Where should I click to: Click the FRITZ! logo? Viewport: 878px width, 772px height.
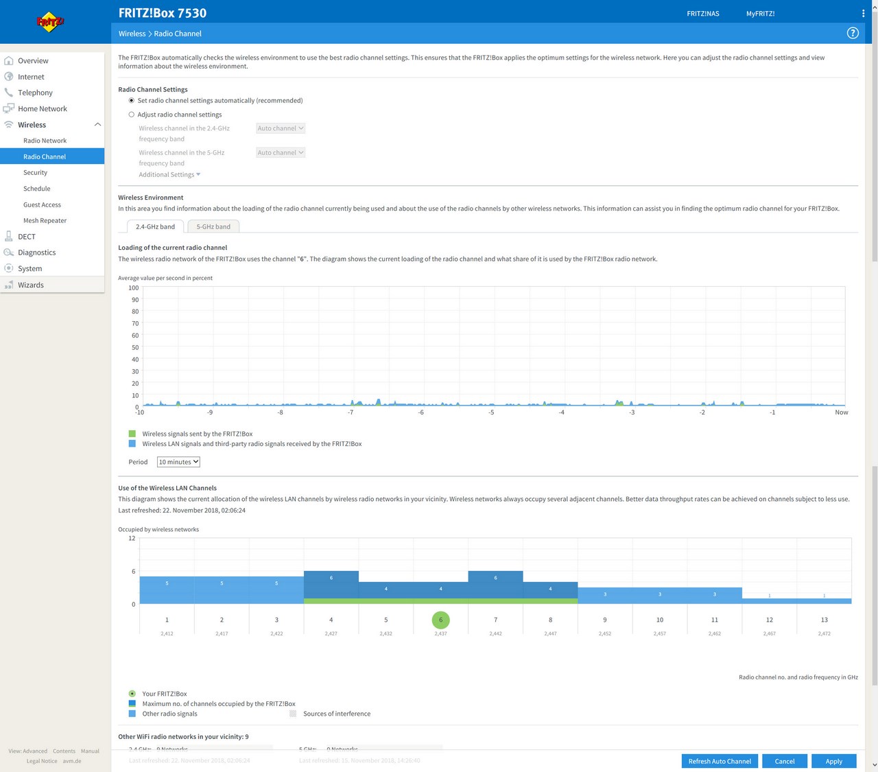pos(50,22)
